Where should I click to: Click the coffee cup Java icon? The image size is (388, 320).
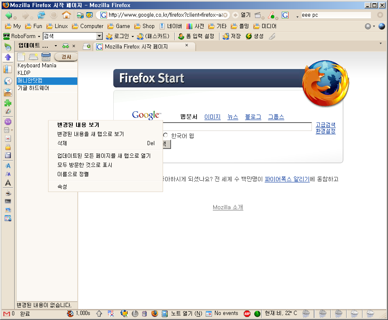pos(8,193)
